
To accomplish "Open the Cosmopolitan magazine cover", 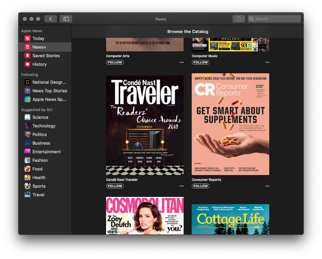I will click(145, 216).
